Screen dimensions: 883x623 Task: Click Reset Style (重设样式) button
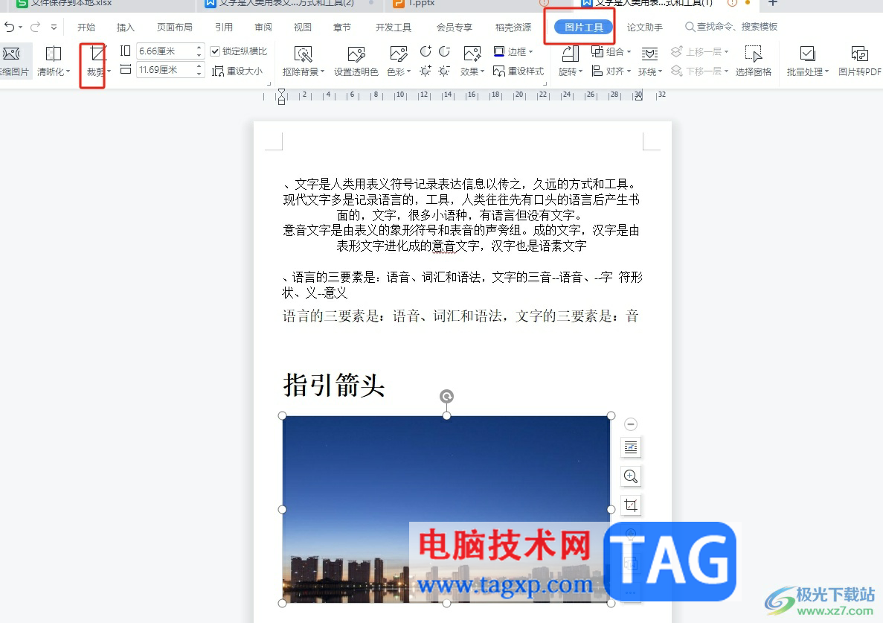[518, 71]
